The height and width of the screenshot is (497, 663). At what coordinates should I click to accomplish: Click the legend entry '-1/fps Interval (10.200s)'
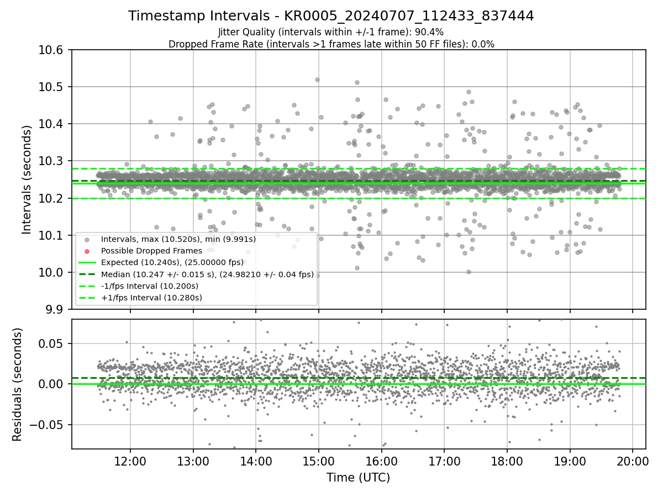point(149,286)
